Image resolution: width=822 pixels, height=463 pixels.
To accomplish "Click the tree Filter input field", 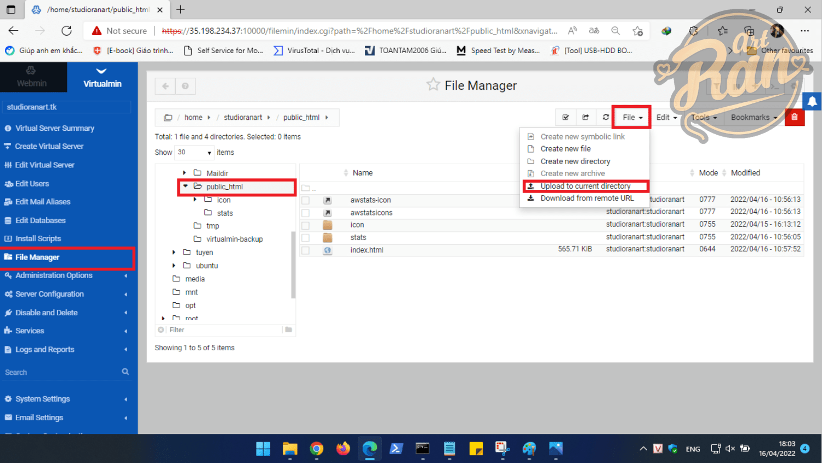I will 224,330.
